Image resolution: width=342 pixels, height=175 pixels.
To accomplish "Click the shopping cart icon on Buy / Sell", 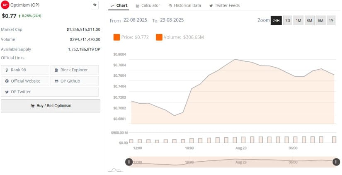I will click(33, 106).
